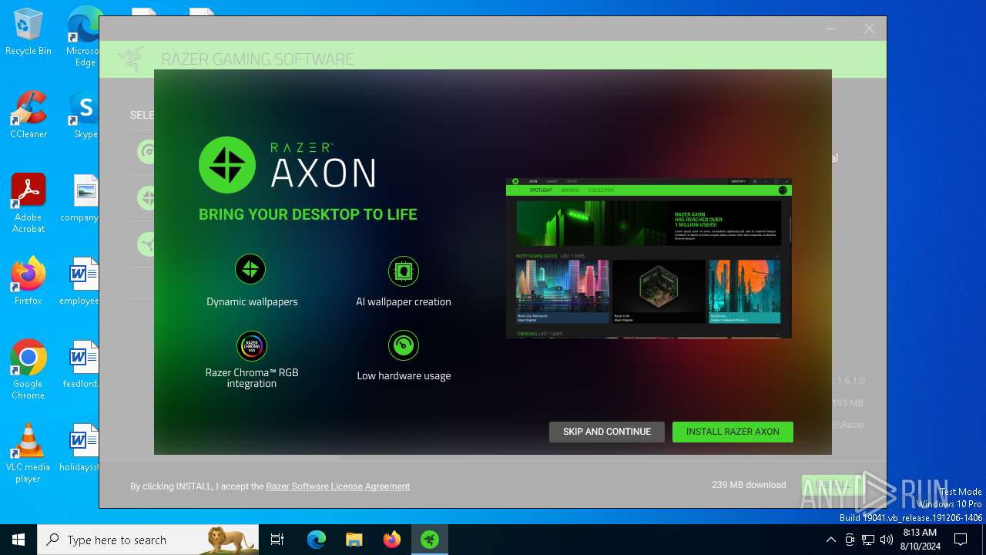Select the Skype desktop shortcut

[85, 115]
